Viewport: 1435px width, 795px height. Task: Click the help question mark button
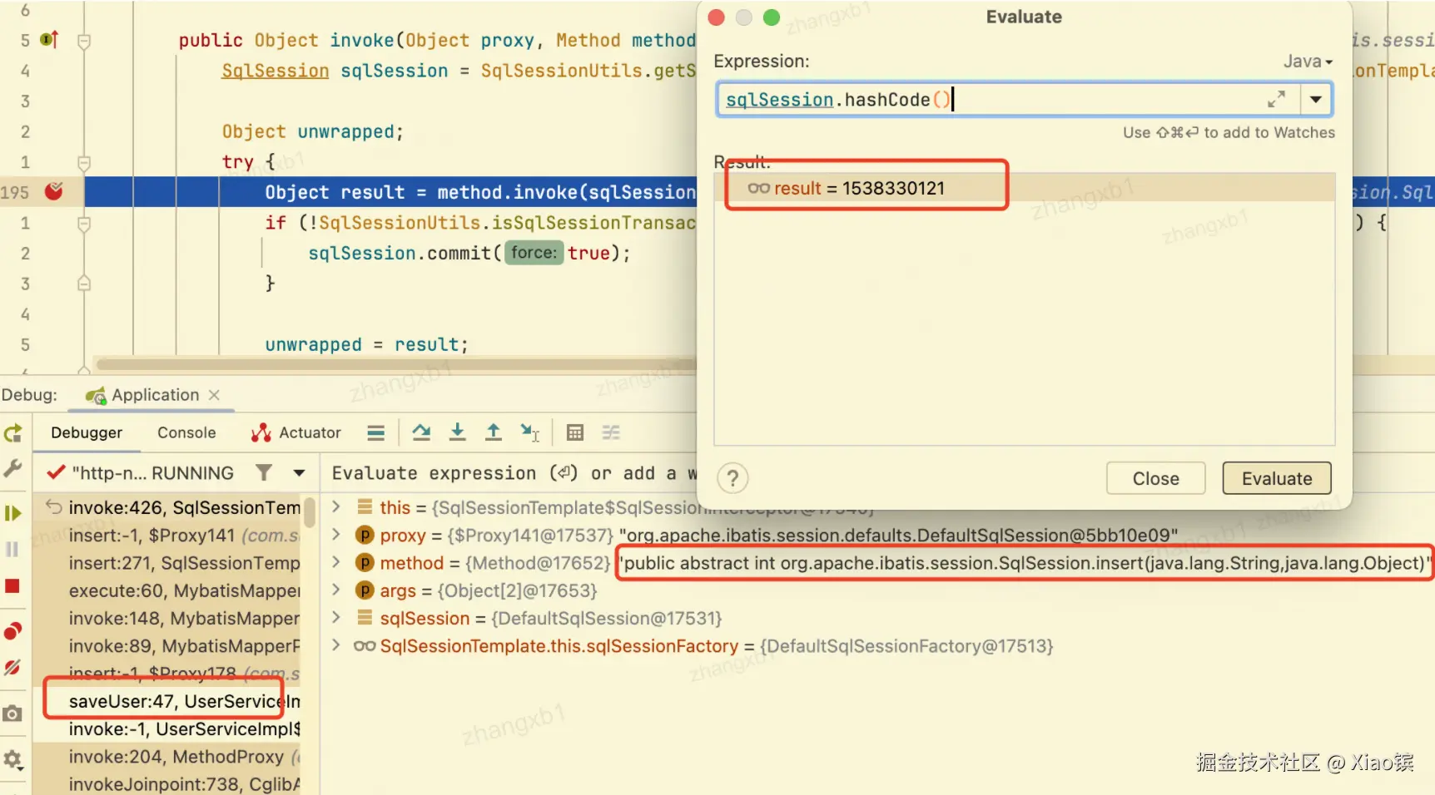coord(732,478)
